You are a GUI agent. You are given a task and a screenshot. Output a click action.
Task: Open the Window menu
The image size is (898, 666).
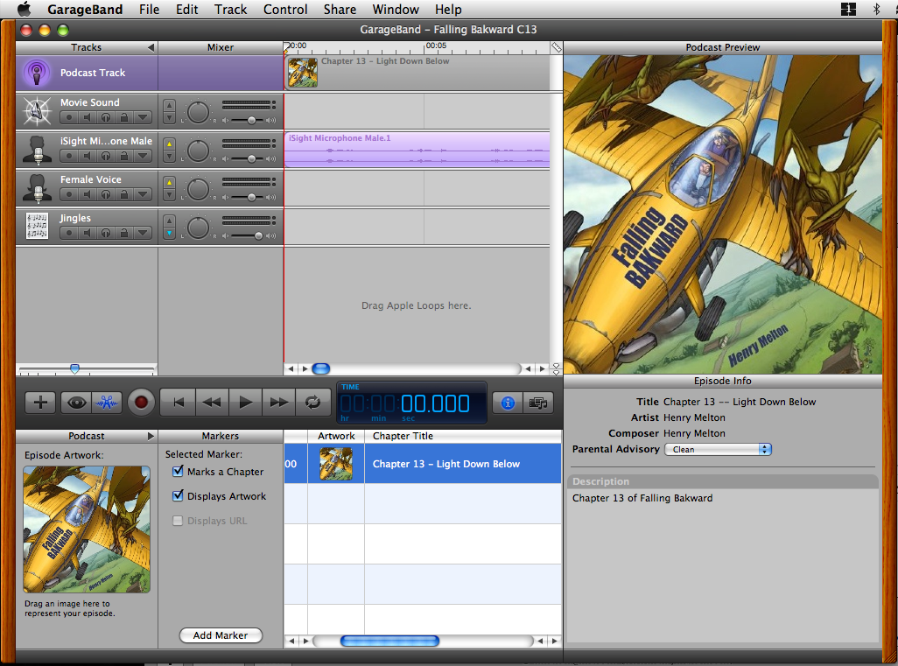click(396, 9)
